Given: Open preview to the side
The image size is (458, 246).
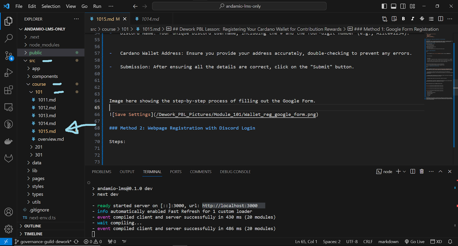Looking at the screenshot, I should (x=394, y=19).
